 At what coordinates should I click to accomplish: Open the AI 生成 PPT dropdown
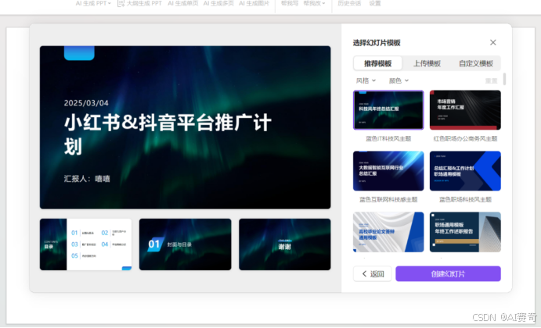pyautogui.click(x=93, y=3)
